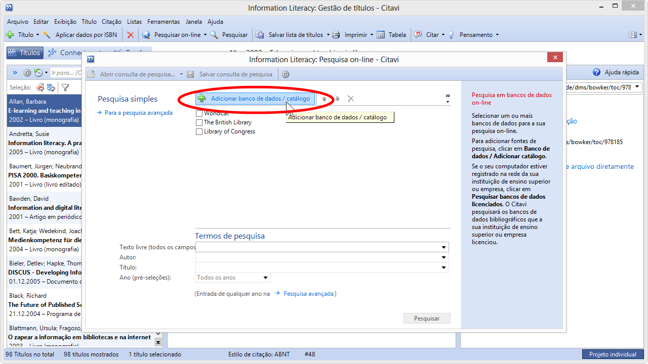The image size is (648, 364).
Task: Check the Library of Congress checkbox
Action: (x=199, y=131)
